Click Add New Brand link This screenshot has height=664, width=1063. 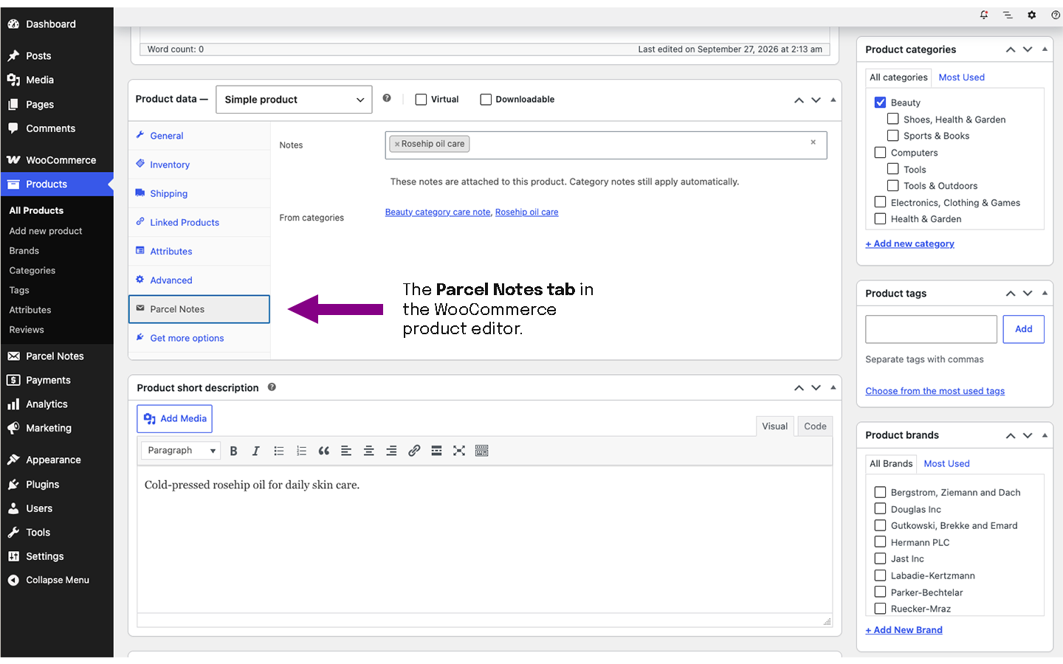(x=904, y=630)
